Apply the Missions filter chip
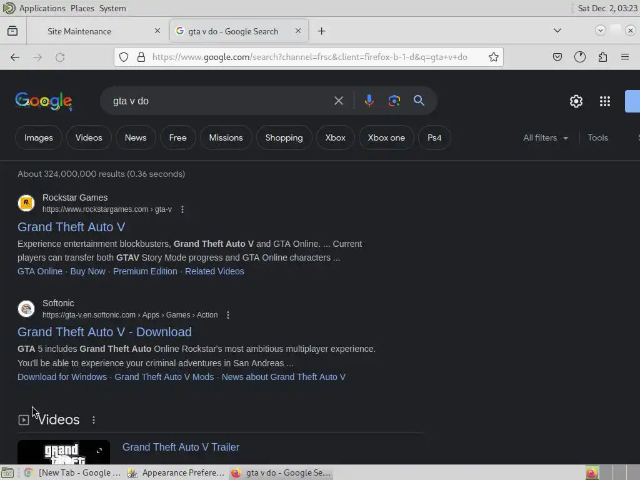 click(x=226, y=138)
